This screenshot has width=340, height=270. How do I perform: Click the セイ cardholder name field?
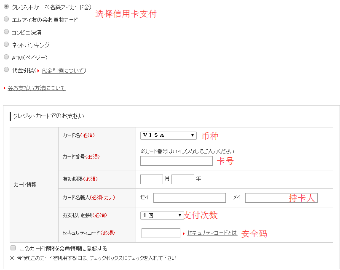tap(189, 198)
